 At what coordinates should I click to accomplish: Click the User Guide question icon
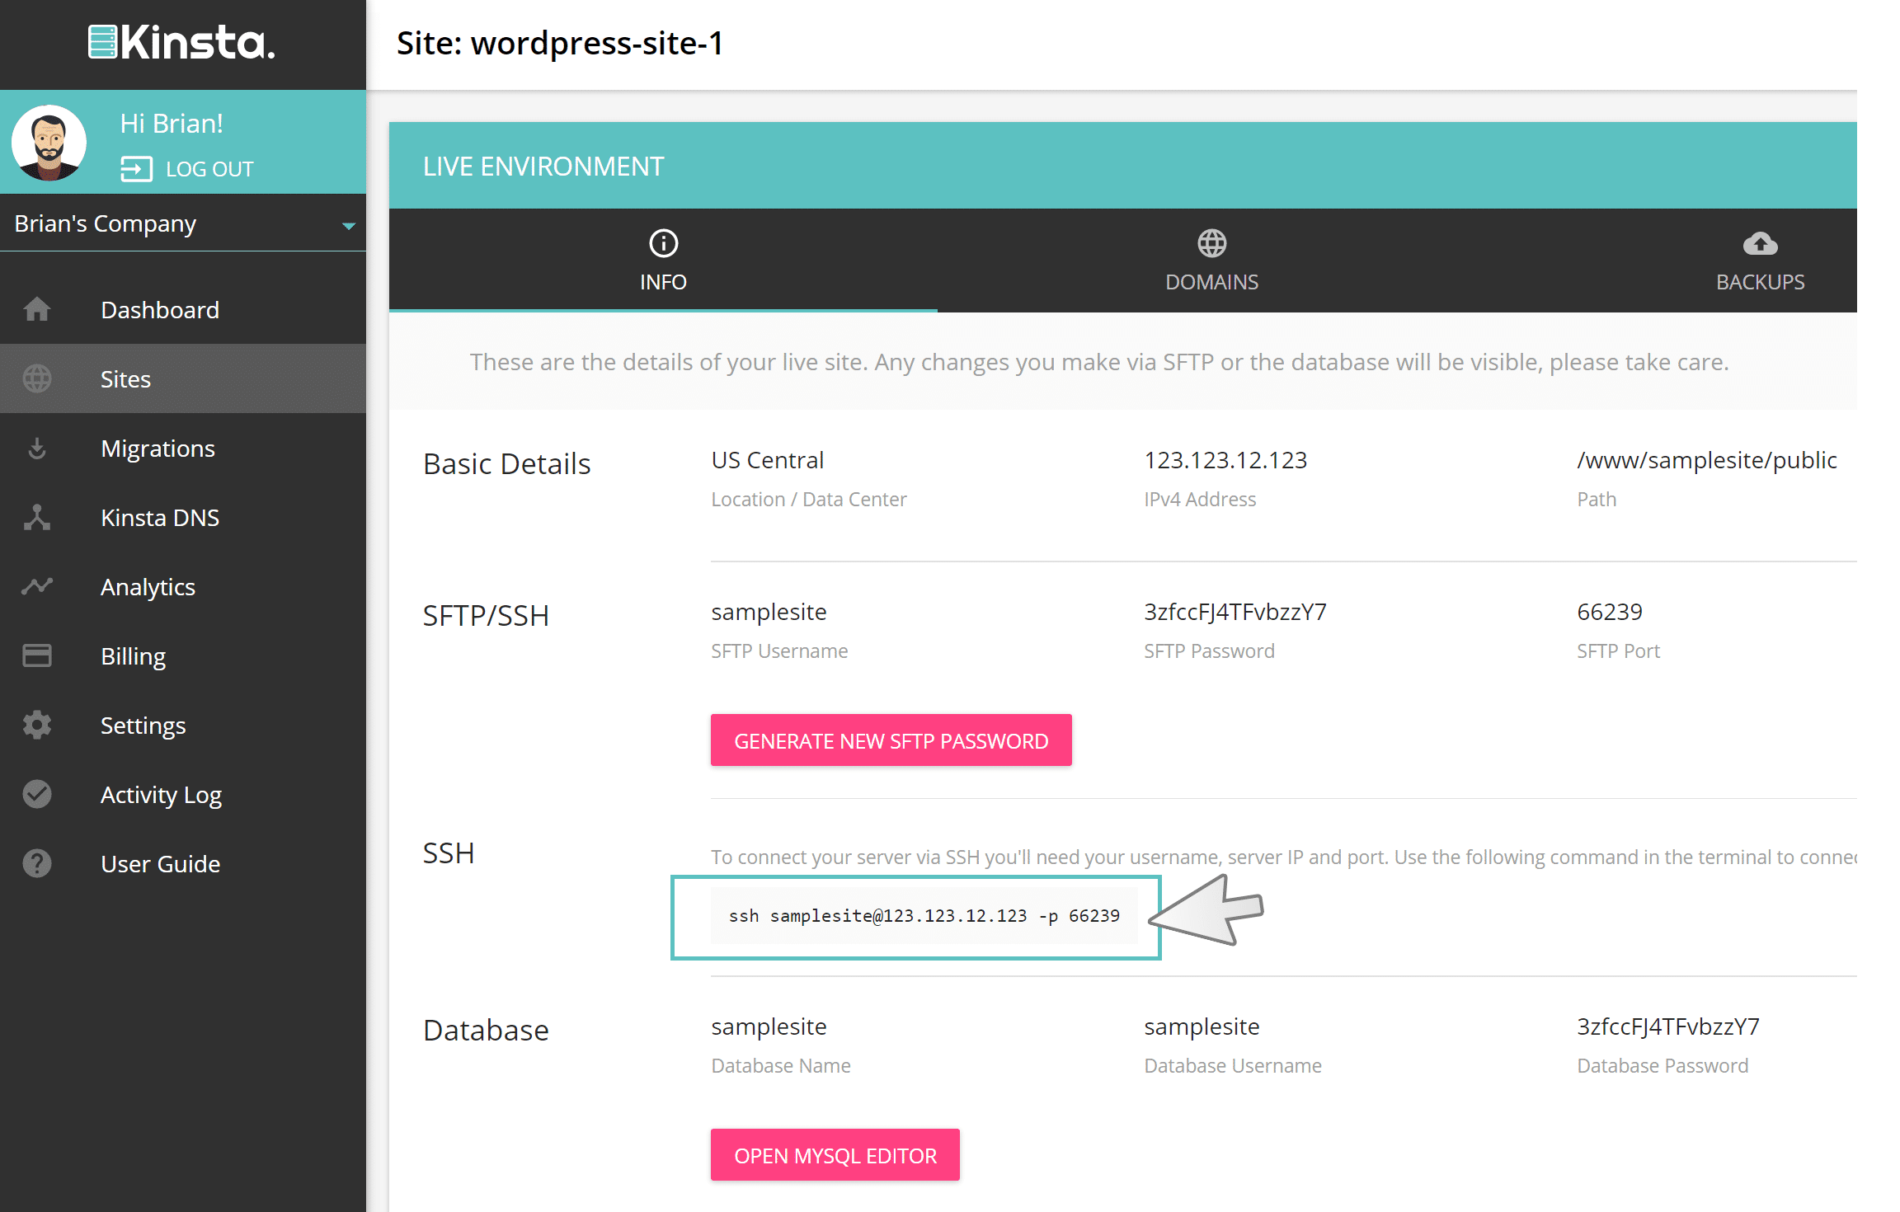[37, 863]
